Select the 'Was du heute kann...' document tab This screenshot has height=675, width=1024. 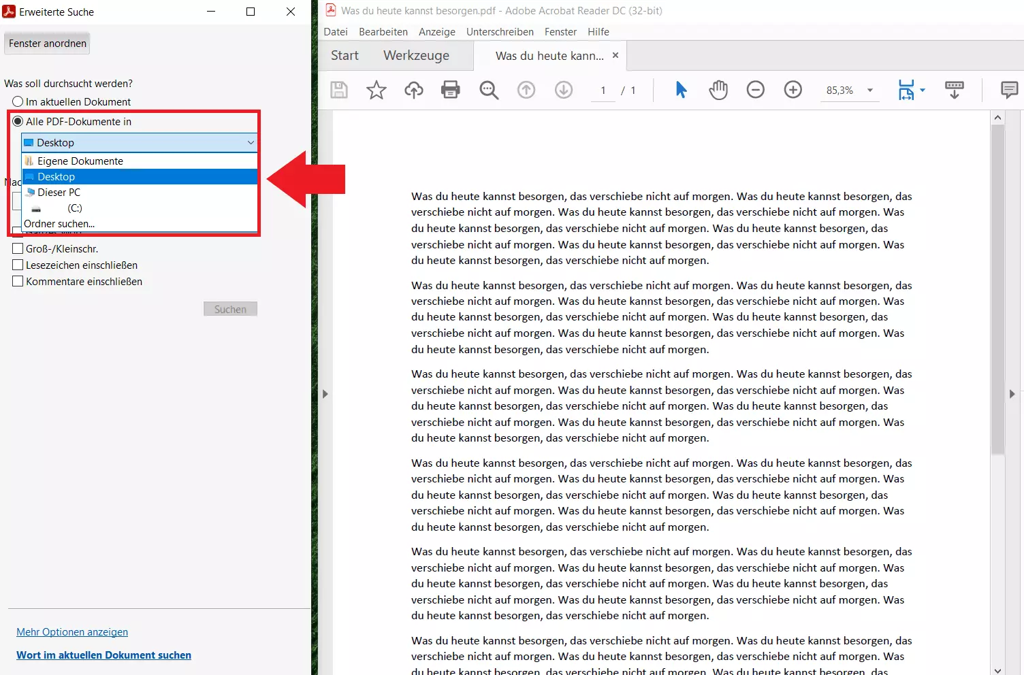coord(549,56)
